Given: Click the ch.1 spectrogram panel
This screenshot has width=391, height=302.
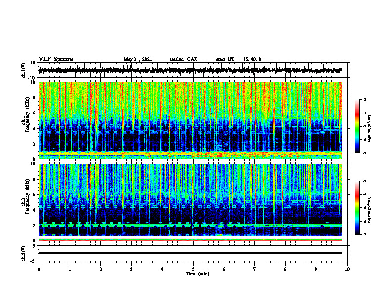Looking at the screenshot, I should (x=191, y=120).
